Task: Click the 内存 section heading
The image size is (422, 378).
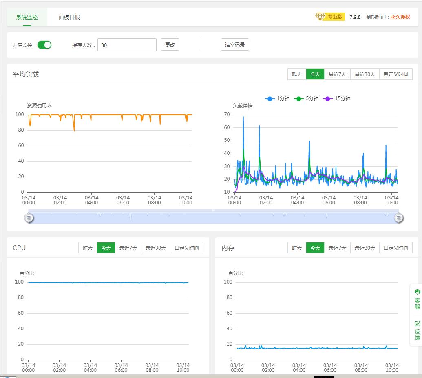Action: tap(228, 248)
